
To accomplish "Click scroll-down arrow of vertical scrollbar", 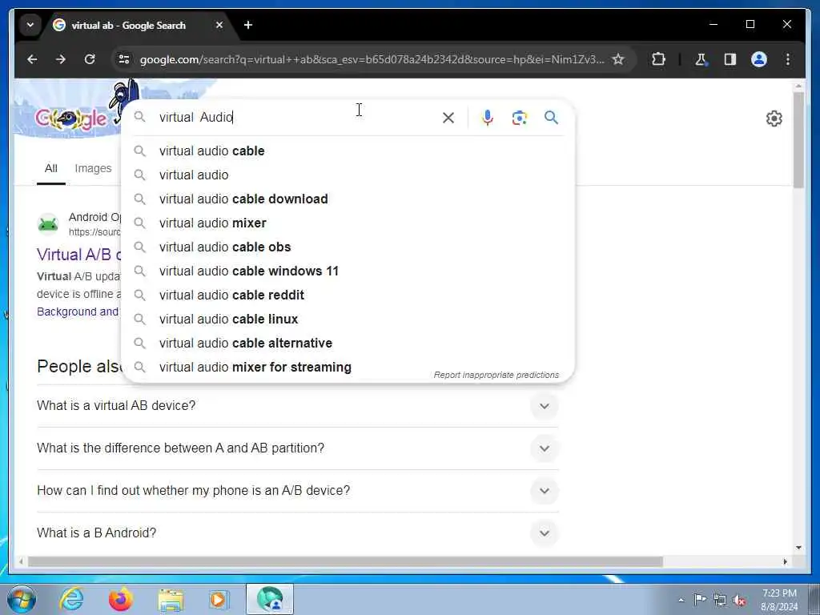I will click(x=798, y=548).
